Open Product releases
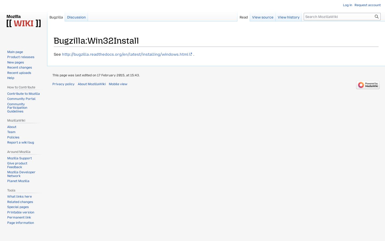 (21, 57)
